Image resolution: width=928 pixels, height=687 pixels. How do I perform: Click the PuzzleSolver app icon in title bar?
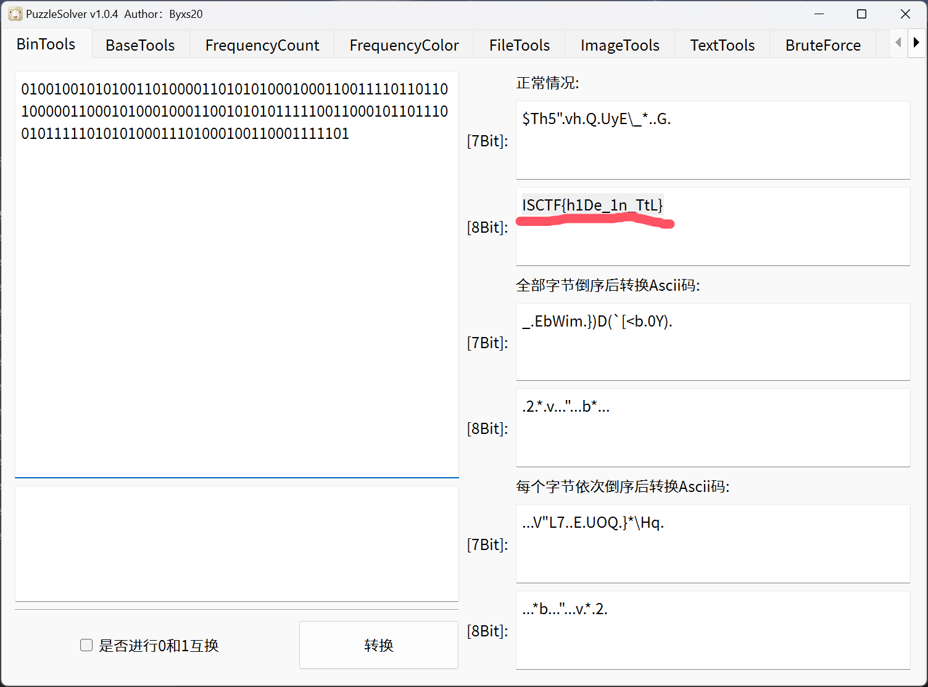[15, 14]
